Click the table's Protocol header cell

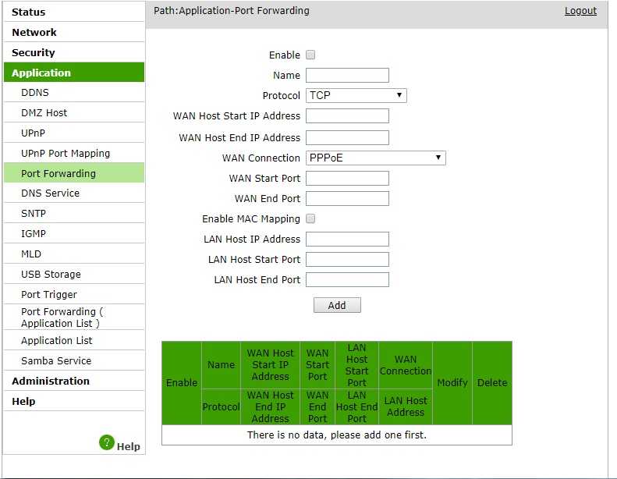point(222,407)
